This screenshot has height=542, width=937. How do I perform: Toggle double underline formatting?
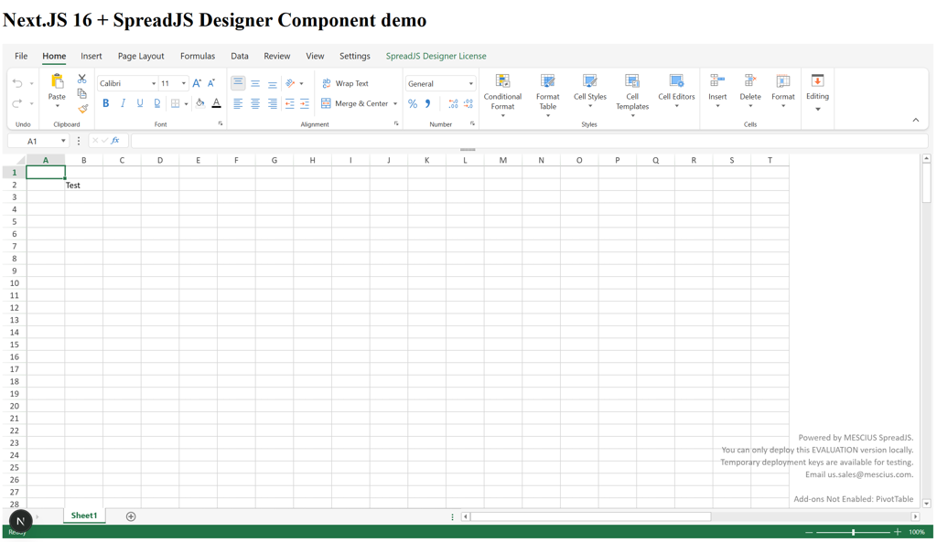coord(156,103)
